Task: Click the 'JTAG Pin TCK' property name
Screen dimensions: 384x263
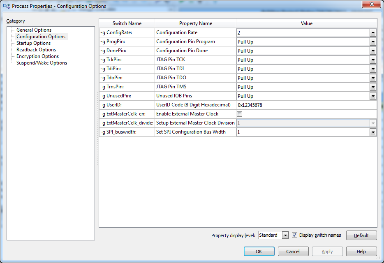Action: [x=171, y=60]
